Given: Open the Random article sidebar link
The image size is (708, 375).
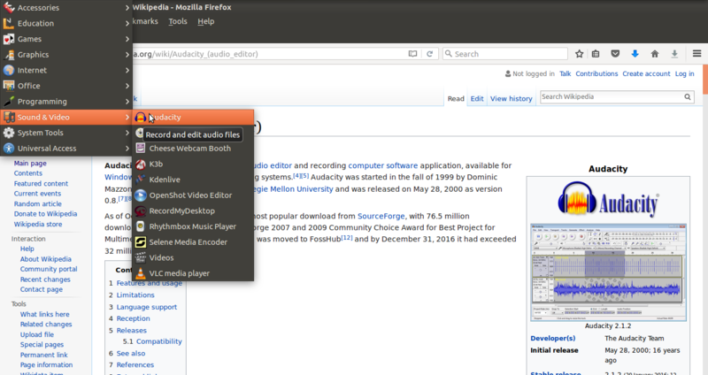Looking at the screenshot, I should (x=37, y=204).
